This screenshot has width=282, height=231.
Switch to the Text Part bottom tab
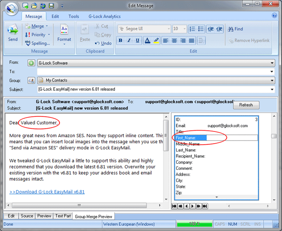(63, 216)
